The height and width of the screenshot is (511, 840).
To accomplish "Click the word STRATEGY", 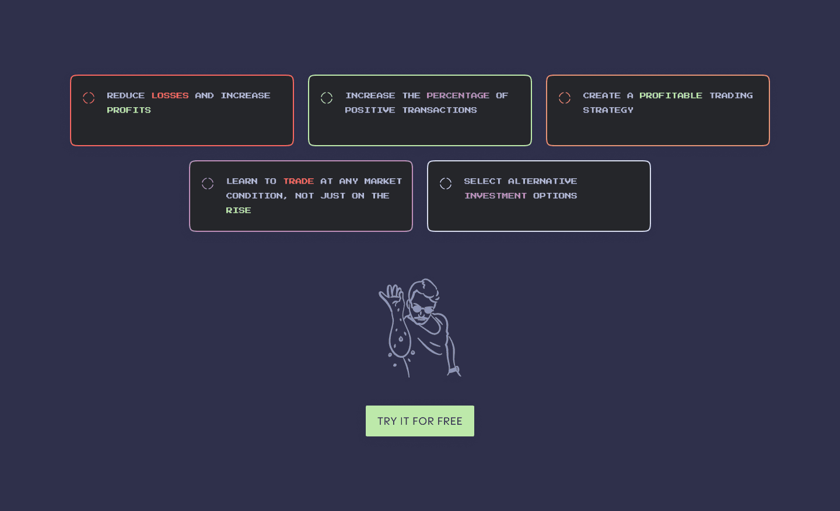I will (x=608, y=110).
